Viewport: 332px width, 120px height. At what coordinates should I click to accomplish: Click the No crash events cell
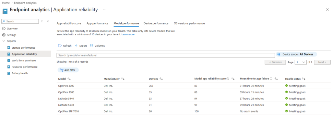pos(249,111)
